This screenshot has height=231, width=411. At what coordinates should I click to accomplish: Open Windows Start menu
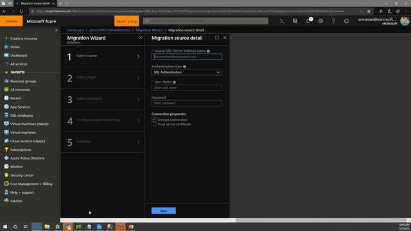point(5,227)
